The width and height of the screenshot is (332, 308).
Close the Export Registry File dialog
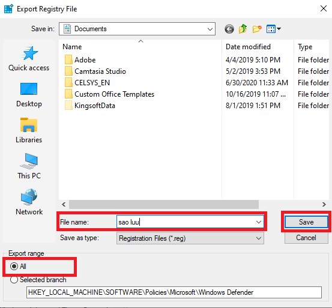[324, 8]
